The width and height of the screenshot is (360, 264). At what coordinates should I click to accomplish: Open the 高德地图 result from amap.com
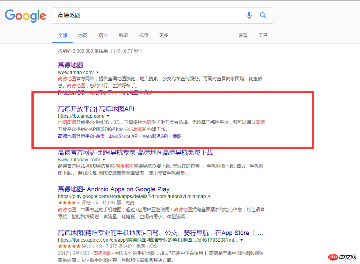pyautogui.click(x=71, y=65)
